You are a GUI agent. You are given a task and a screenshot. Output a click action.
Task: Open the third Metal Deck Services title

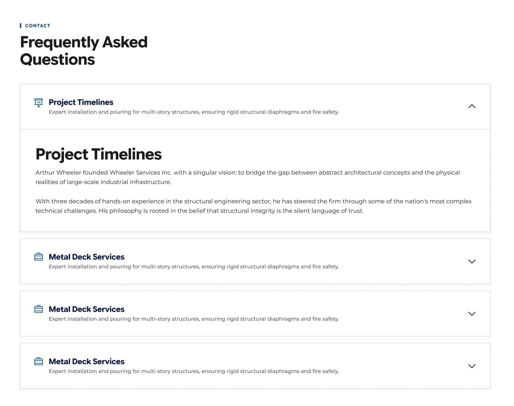[x=86, y=361]
